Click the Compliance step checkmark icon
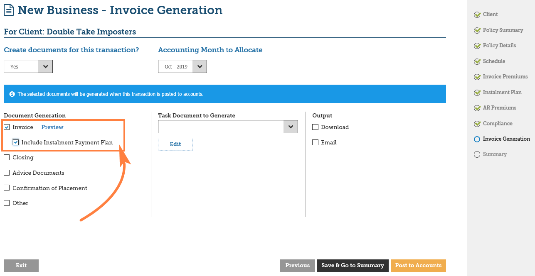Screen dimensions: 535x276 (x=477, y=124)
